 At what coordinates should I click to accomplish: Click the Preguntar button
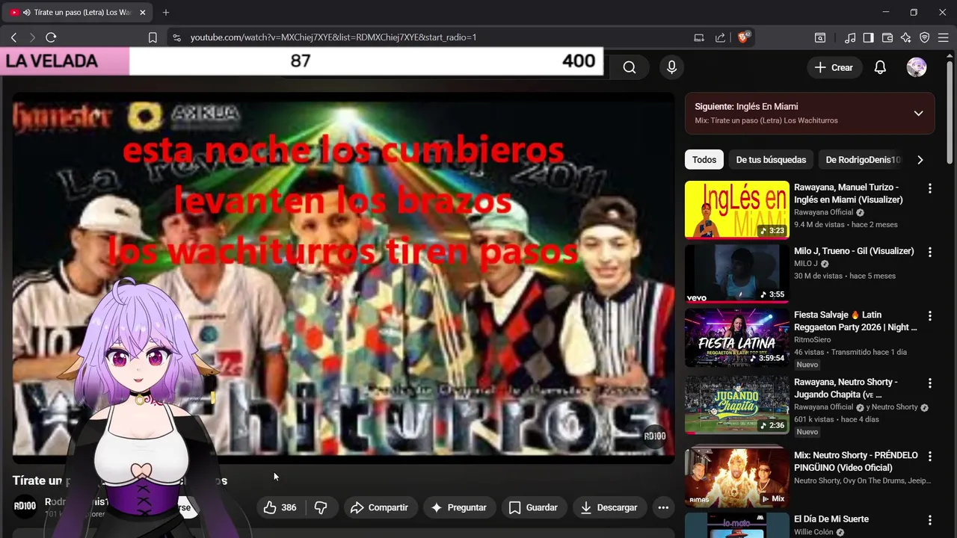click(459, 507)
